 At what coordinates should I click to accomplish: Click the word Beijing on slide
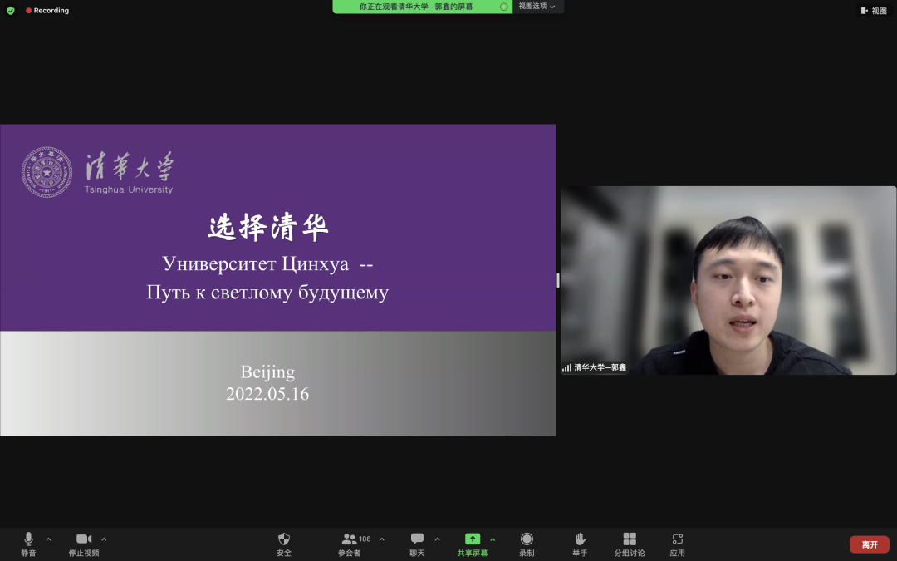point(267,372)
